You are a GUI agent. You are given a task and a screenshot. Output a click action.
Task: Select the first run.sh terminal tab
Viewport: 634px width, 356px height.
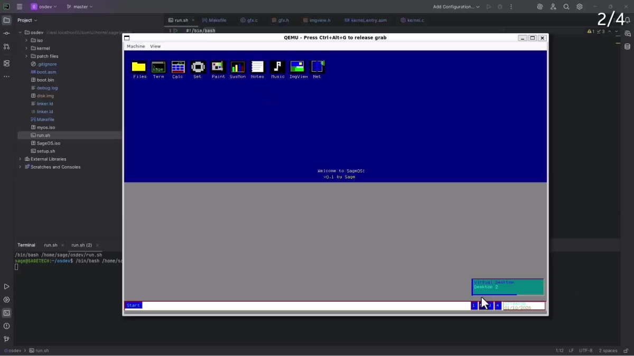(51, 245)
